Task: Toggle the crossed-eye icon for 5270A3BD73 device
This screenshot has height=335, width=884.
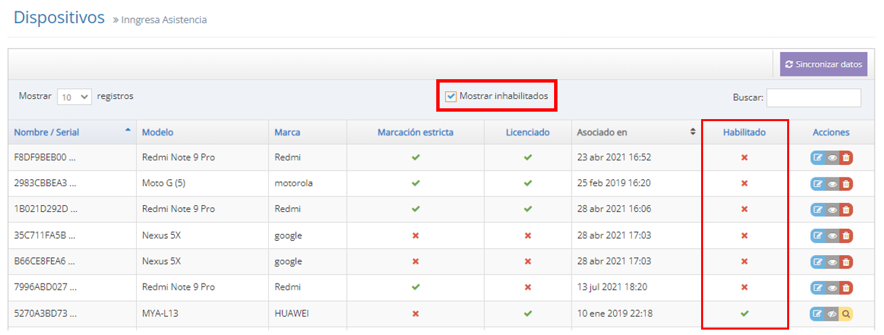Action: click(x=832, y=313)
